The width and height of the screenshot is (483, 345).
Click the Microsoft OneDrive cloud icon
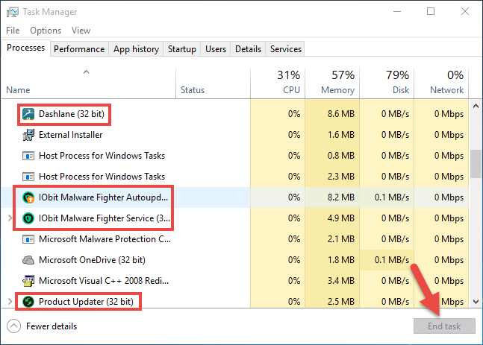pyautogui.click(x=28, y=260)
